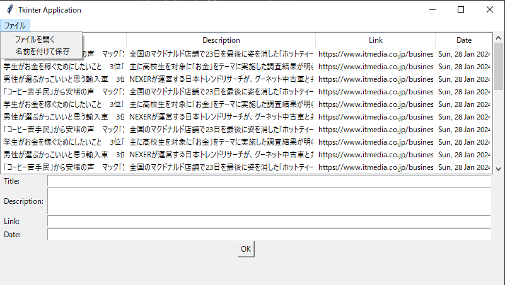Click the Date column header
Screen dimensions: 505x285
463,40
